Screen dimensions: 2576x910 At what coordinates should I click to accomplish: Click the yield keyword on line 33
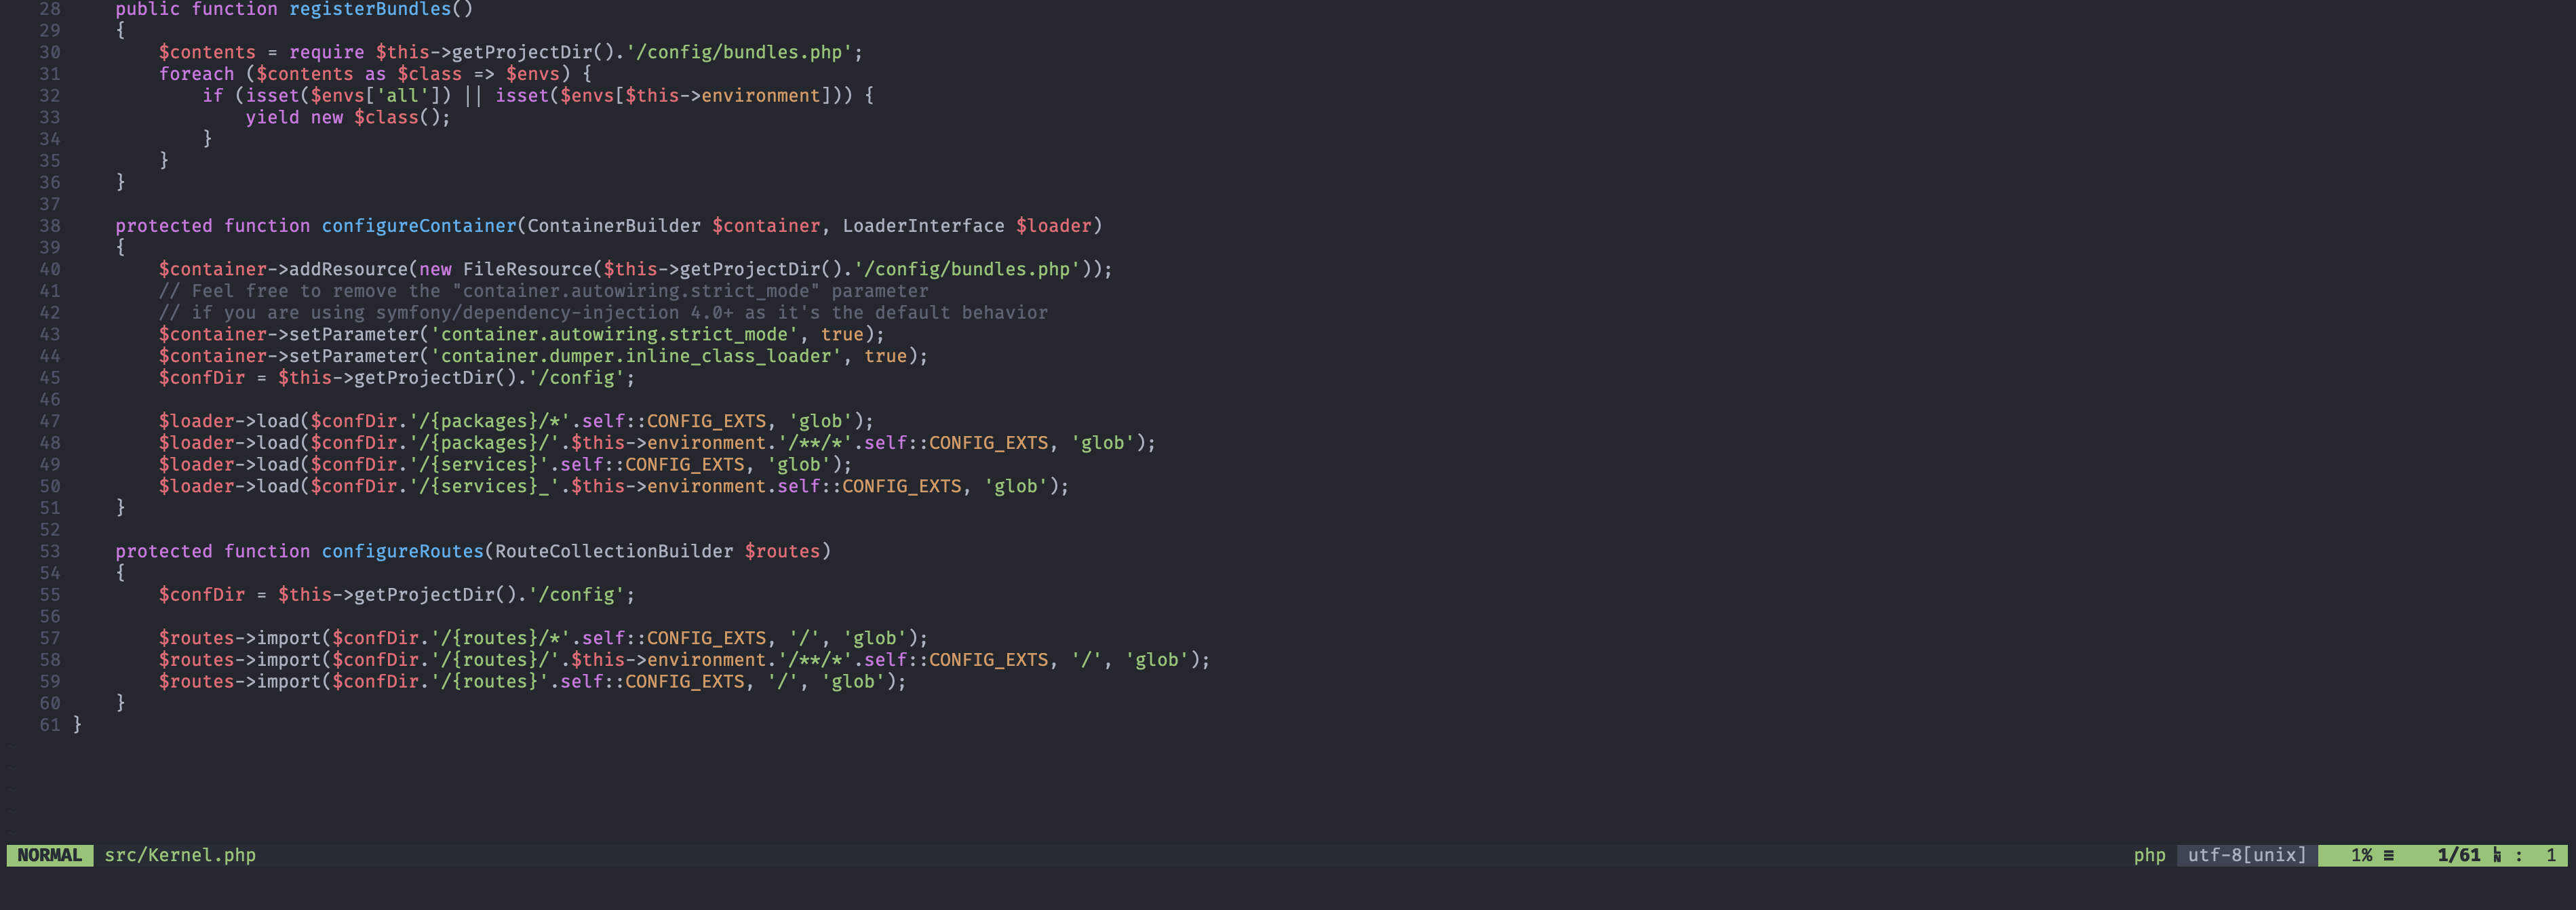[x=272, y=117]
